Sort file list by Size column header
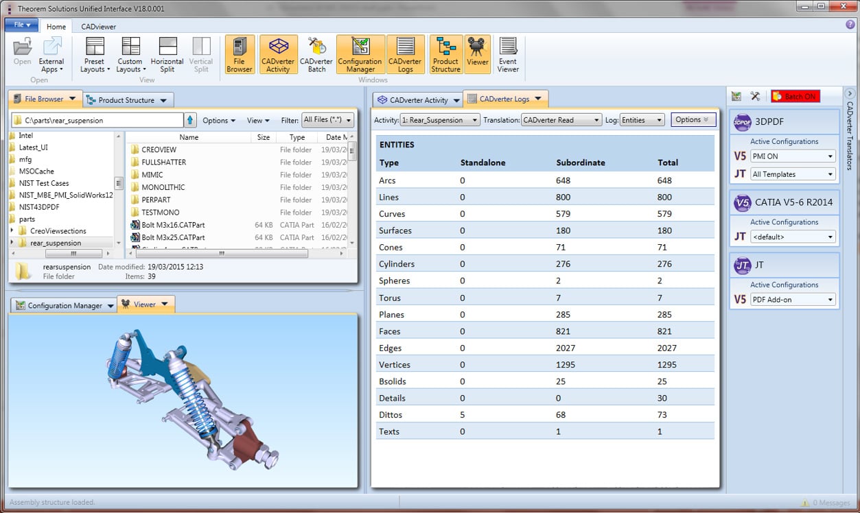 pyautogui.click(x=264, y=137)
